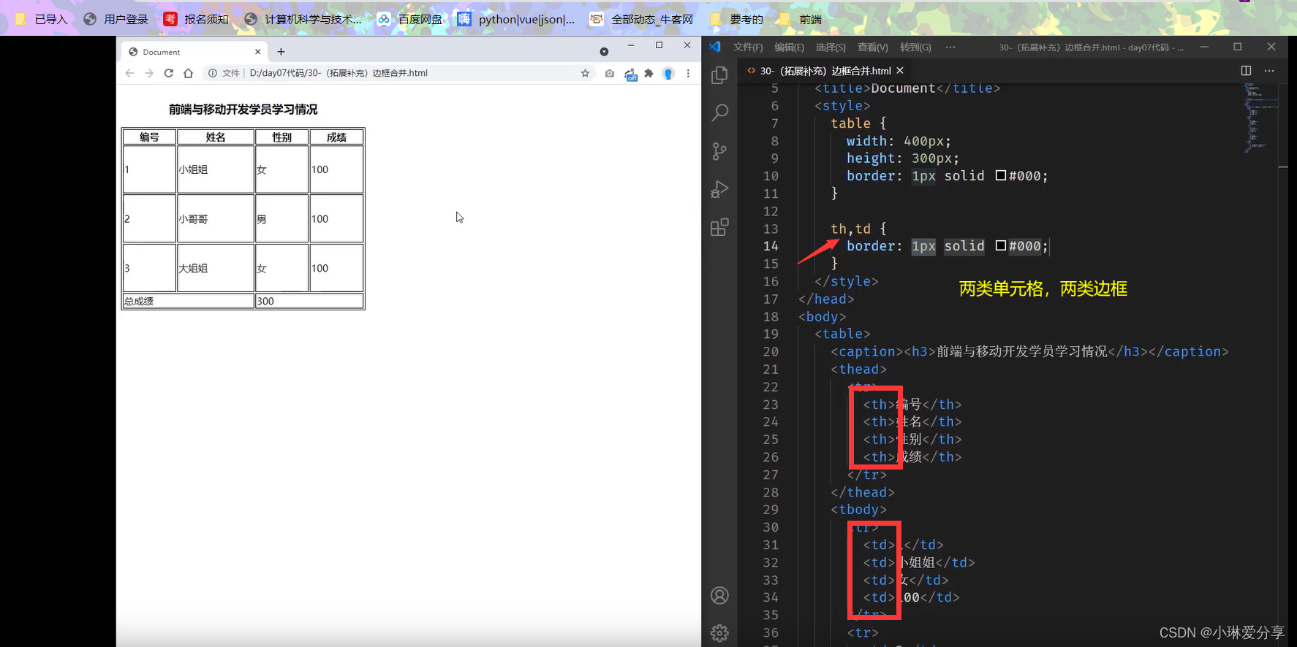This screenshot has width=1297, height=647.
Task: Open the 已导入 bookmarks folder
Action: pos(42,19)
